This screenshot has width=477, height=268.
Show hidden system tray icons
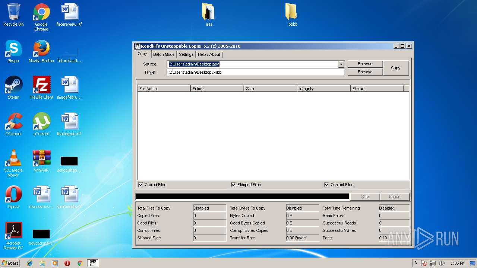pyautogui.click(x=416, y=263)
